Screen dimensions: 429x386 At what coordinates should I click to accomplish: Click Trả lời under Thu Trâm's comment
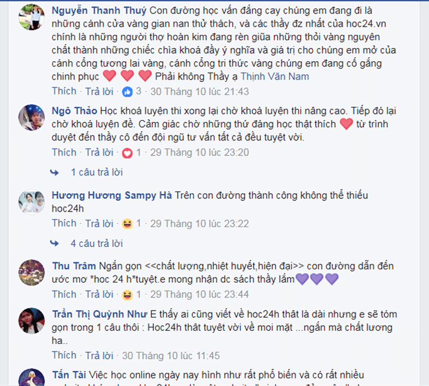coord(99,294)
